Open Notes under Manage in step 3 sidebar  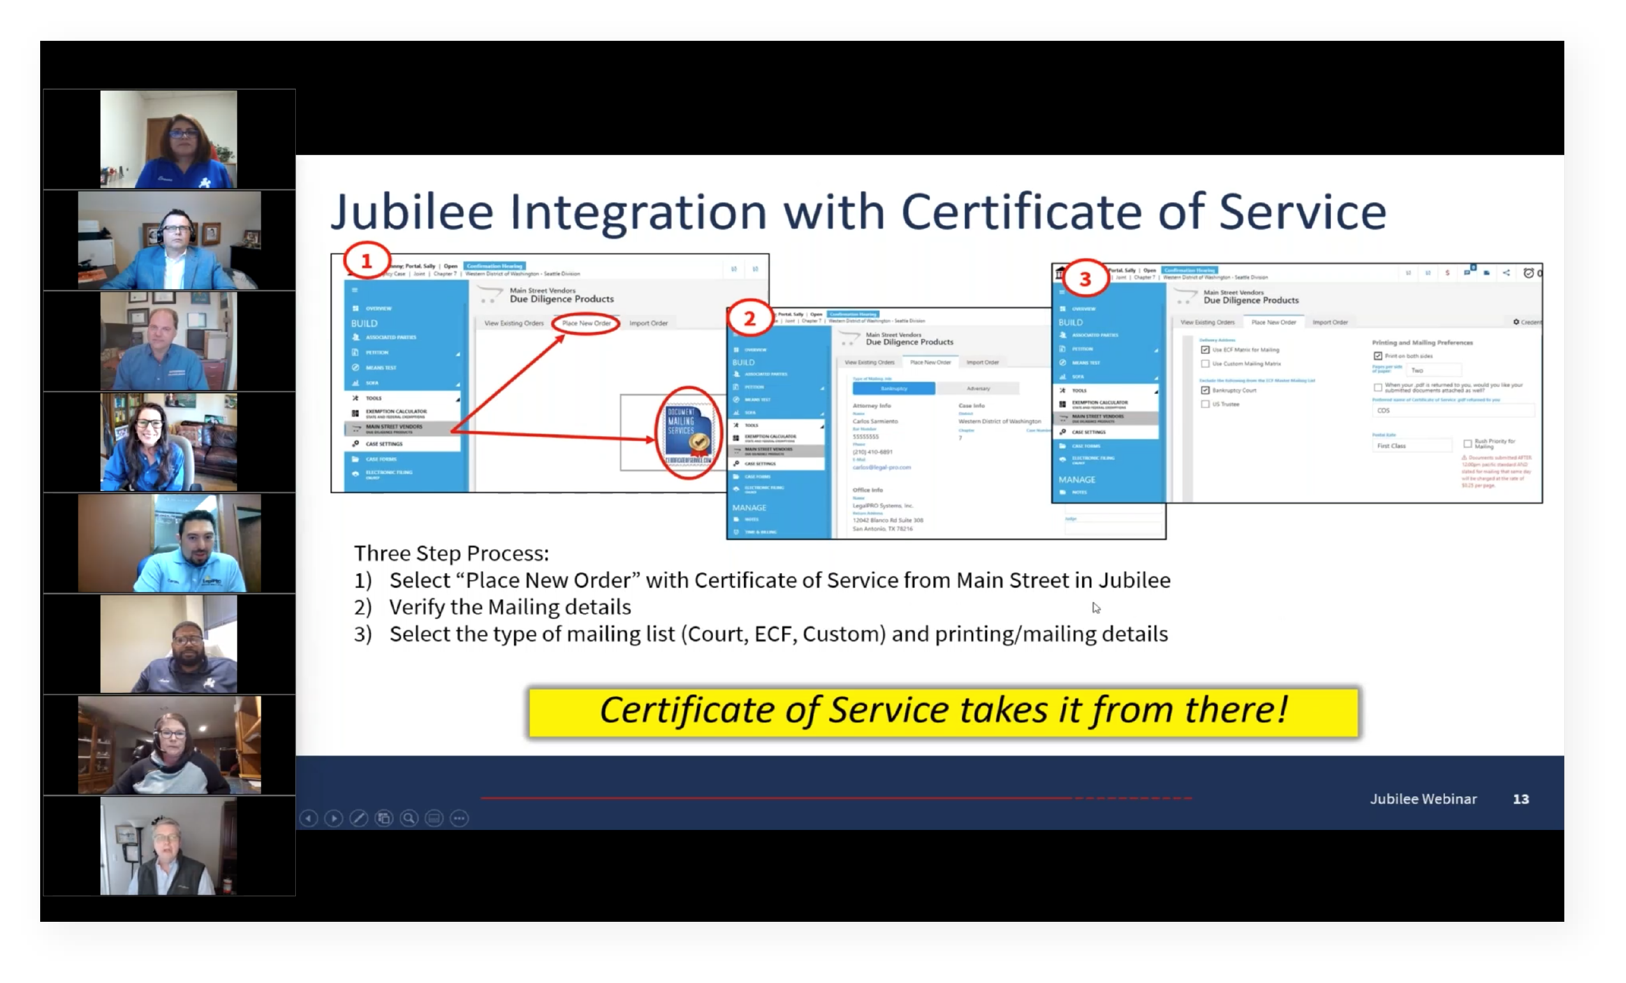(x=1080, y=492)
